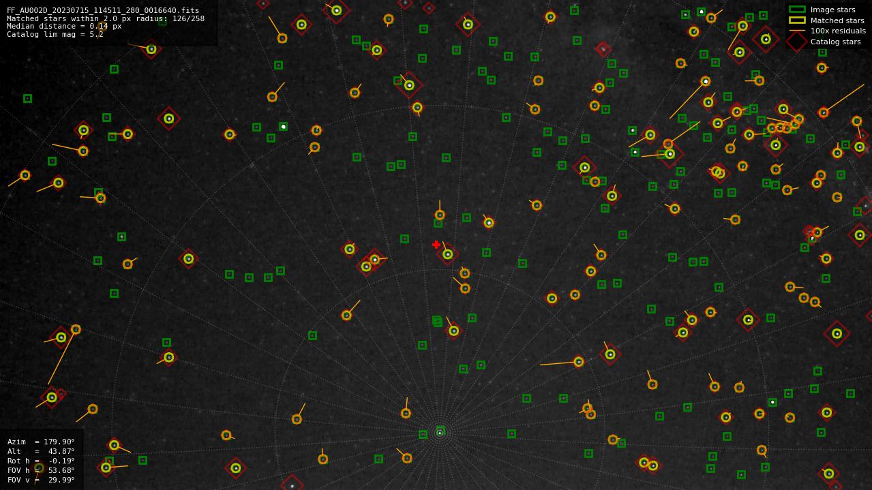Image resolution: width=872 pixels, height=490 pixels.
Task: Click the 'FOV h = 53.68°' readout
Action: (x=41, y=470)
